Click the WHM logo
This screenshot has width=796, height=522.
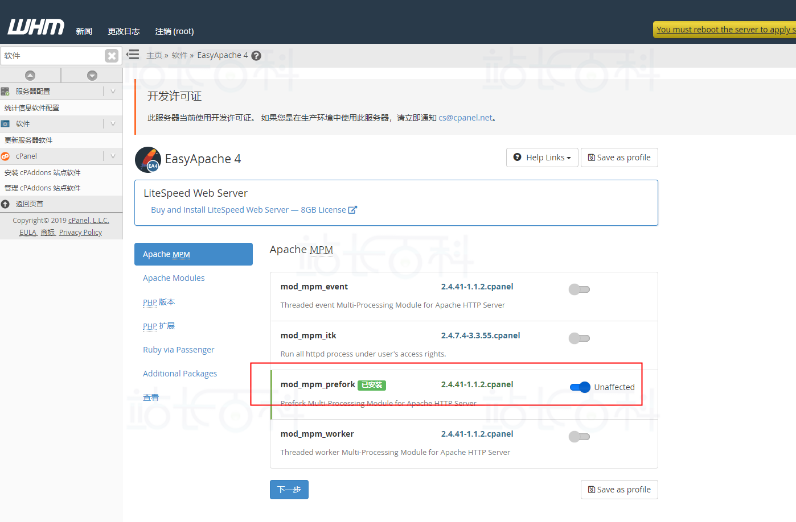click(36, 27)
